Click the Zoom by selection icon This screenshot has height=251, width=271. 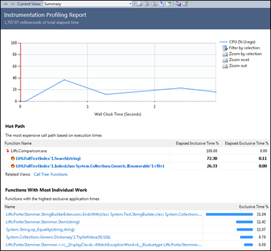pos(225,54)
